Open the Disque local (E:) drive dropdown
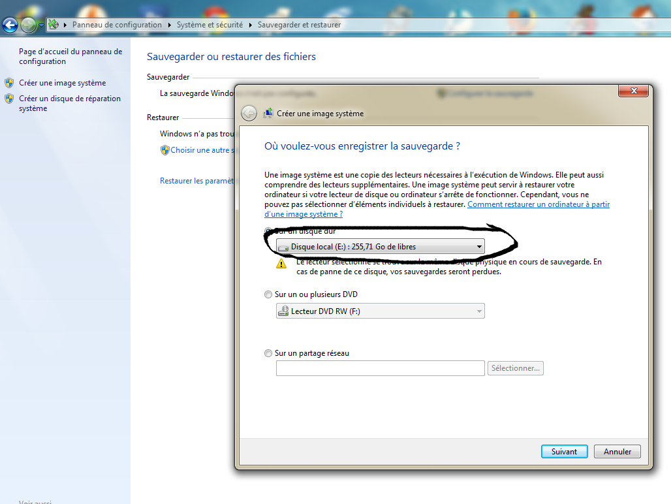The image size is (671, 504). tap(381, 247)
